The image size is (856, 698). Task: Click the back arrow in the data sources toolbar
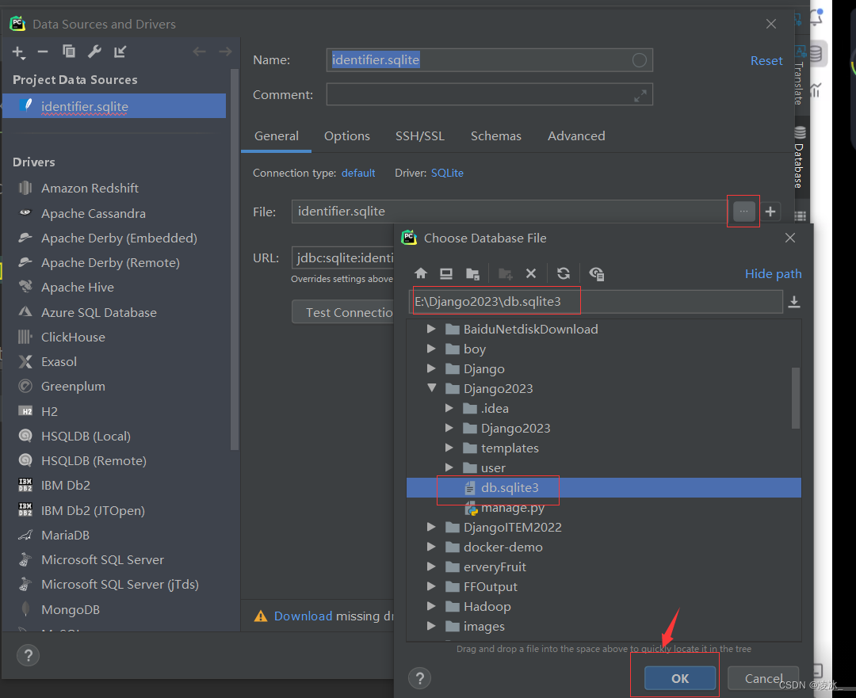199,51
